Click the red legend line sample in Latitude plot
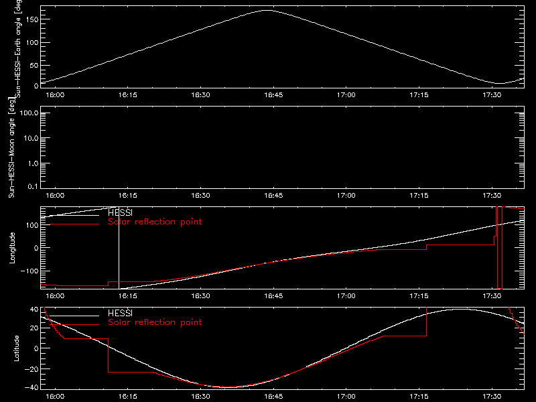Screen dimensions: 536x402 tap(74, 324)
